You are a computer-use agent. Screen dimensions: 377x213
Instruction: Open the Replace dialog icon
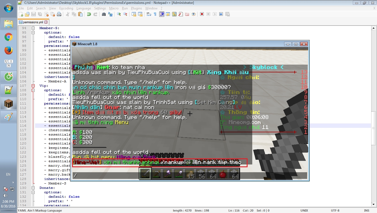click(x=110, y=14)
